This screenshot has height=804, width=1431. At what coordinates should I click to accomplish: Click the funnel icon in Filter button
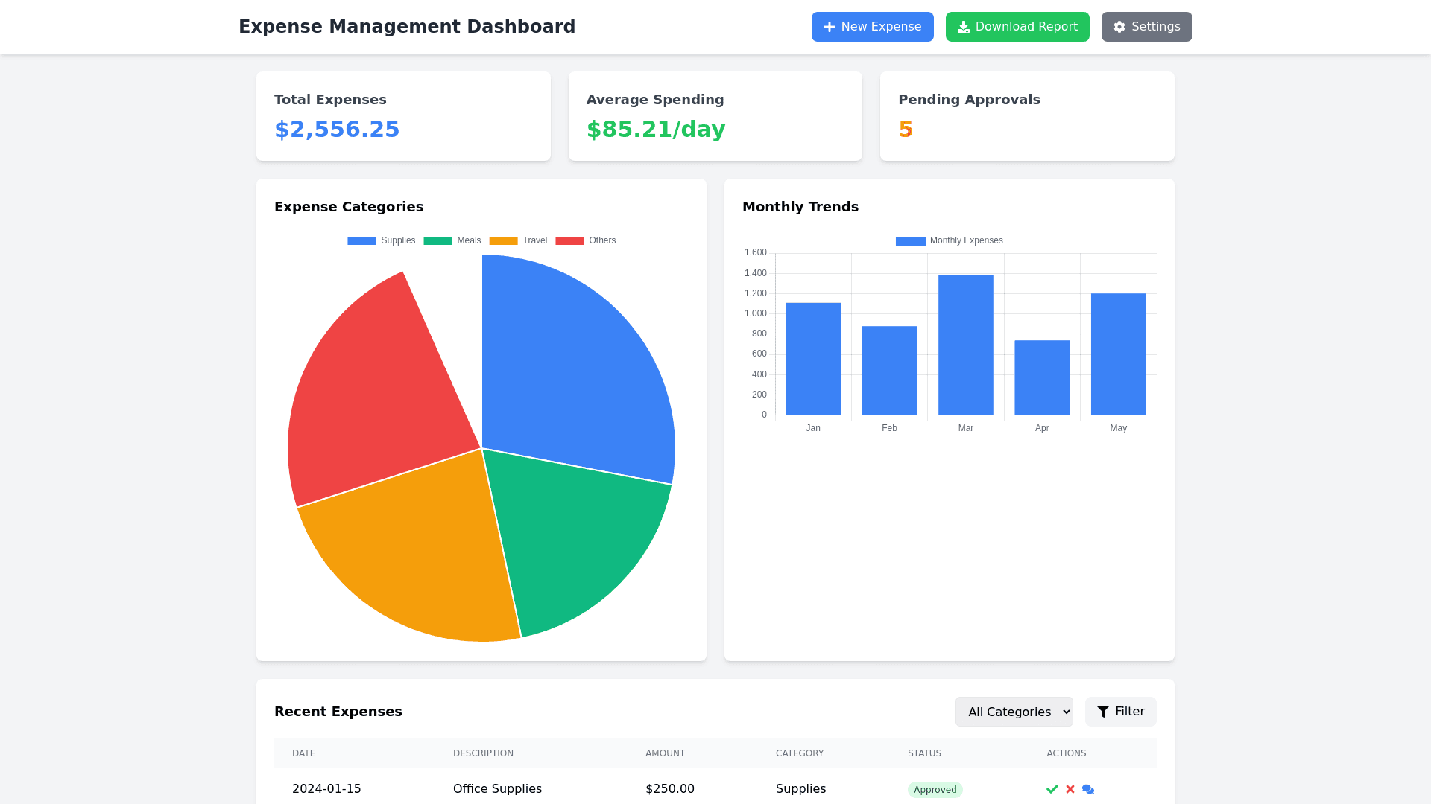[x=1103, y=712]
